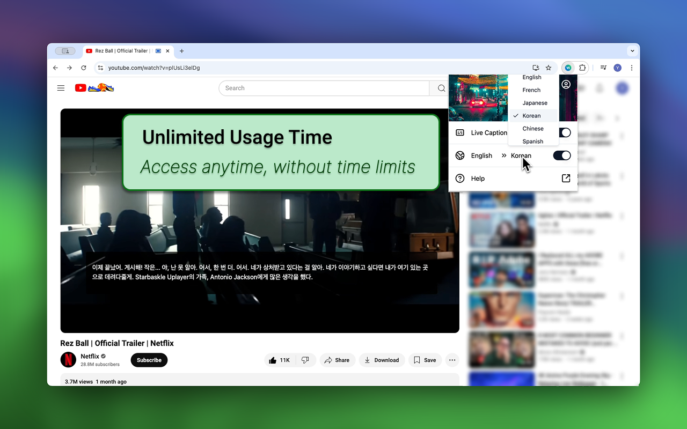Screen dimensions: 687x429
Task: Go forward with the browser forward arrow
Action: [69, 68]
